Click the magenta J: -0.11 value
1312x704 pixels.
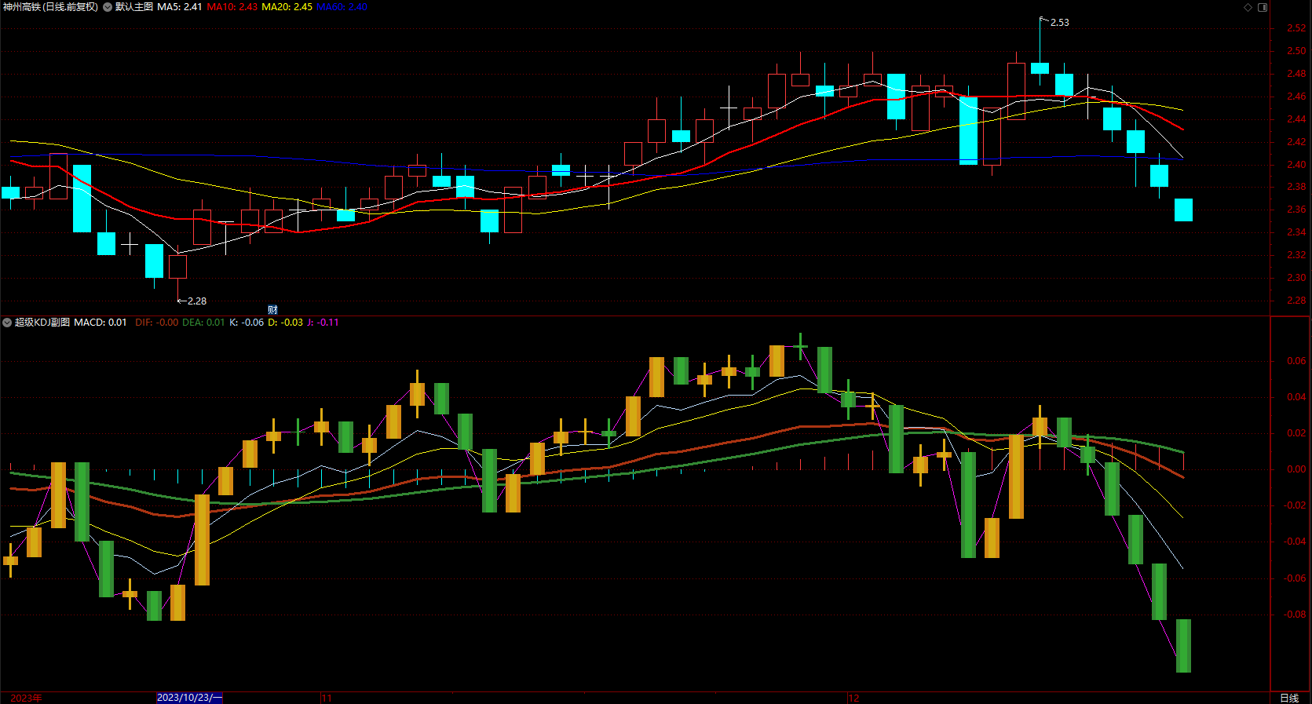(x=323, y=323)
